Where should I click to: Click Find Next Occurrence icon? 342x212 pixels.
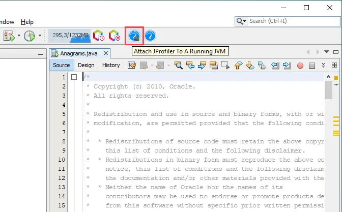click(202, 66)
